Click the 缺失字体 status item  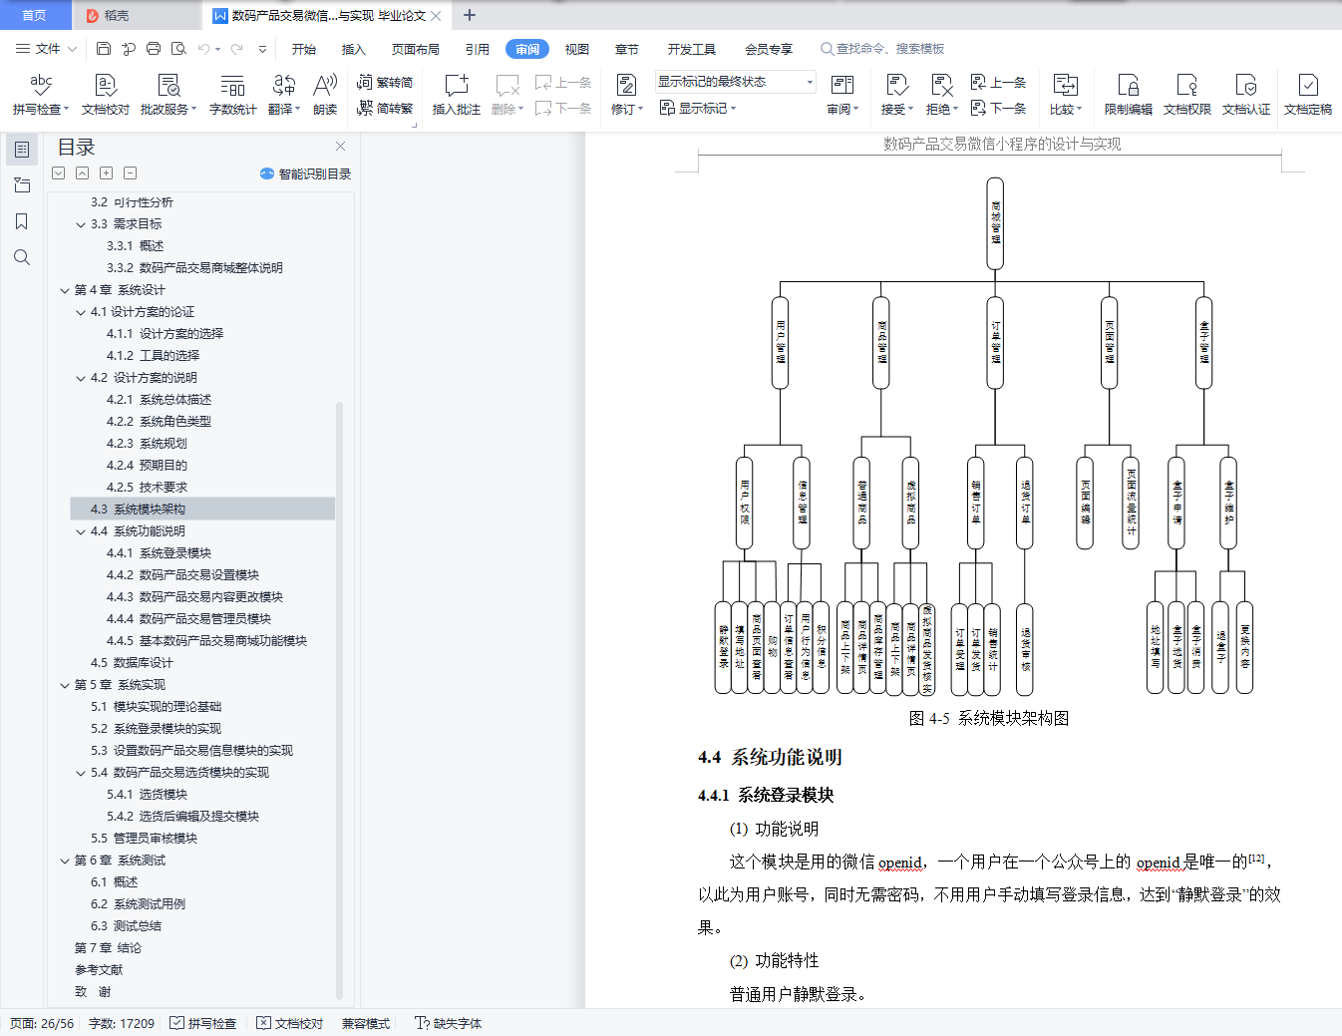point(449,1023)
